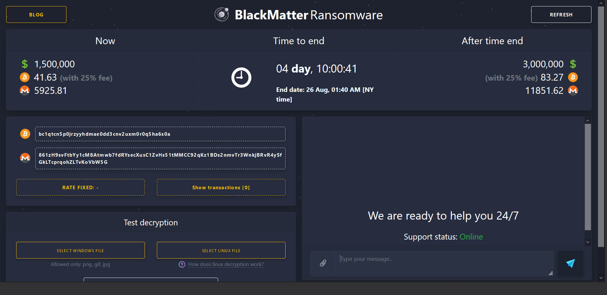Focus the 'Type your message' chat box
The image size is (607, 295).
(x=444, y=263)
